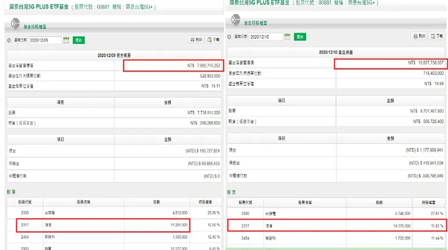Select the futures amount NT$ 956,720,400

[428, 121]
